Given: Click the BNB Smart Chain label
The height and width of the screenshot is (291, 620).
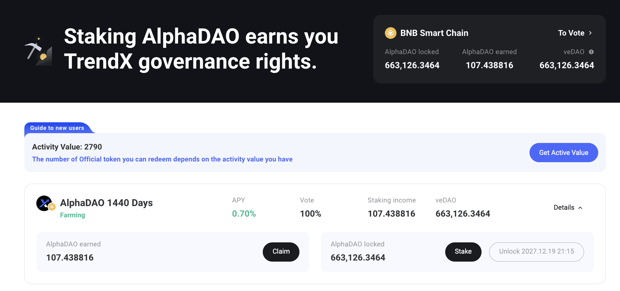Looking at the screenshot, I should coord(434,33).
